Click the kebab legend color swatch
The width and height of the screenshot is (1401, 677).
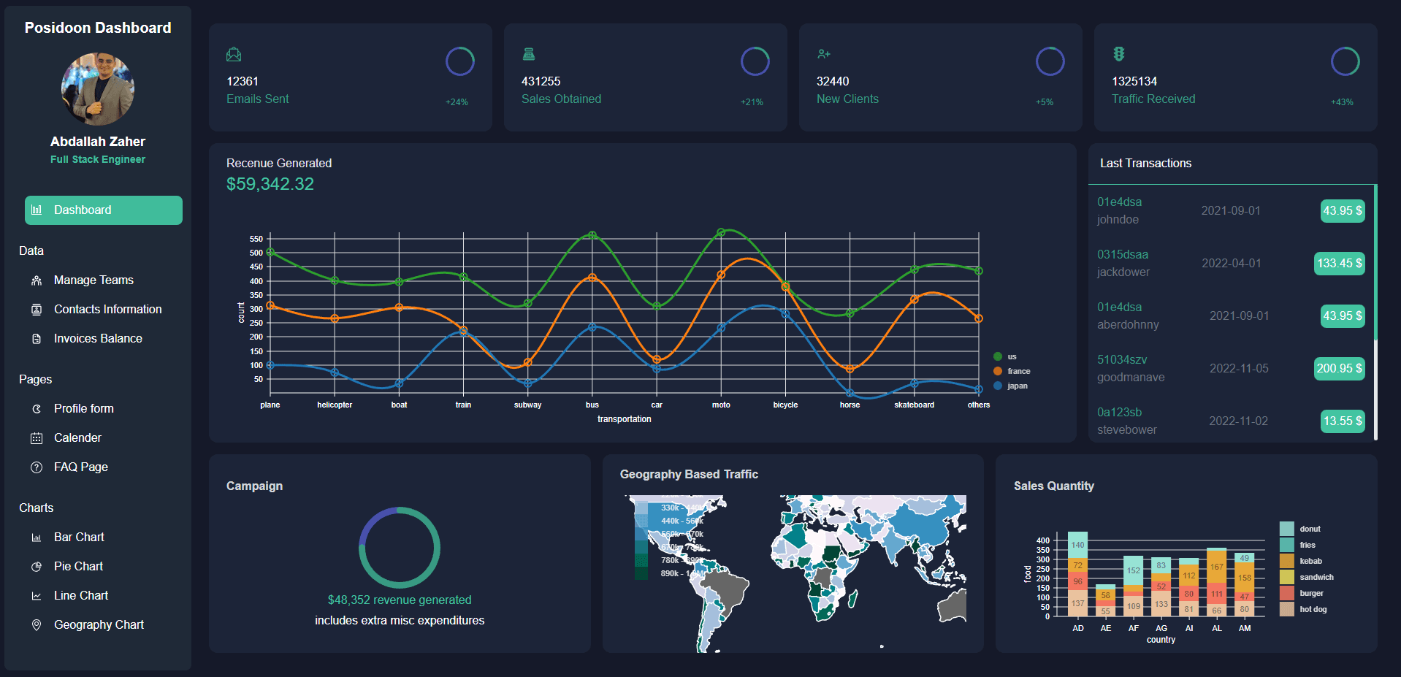pyautogui.click(x=1286, y=561)
